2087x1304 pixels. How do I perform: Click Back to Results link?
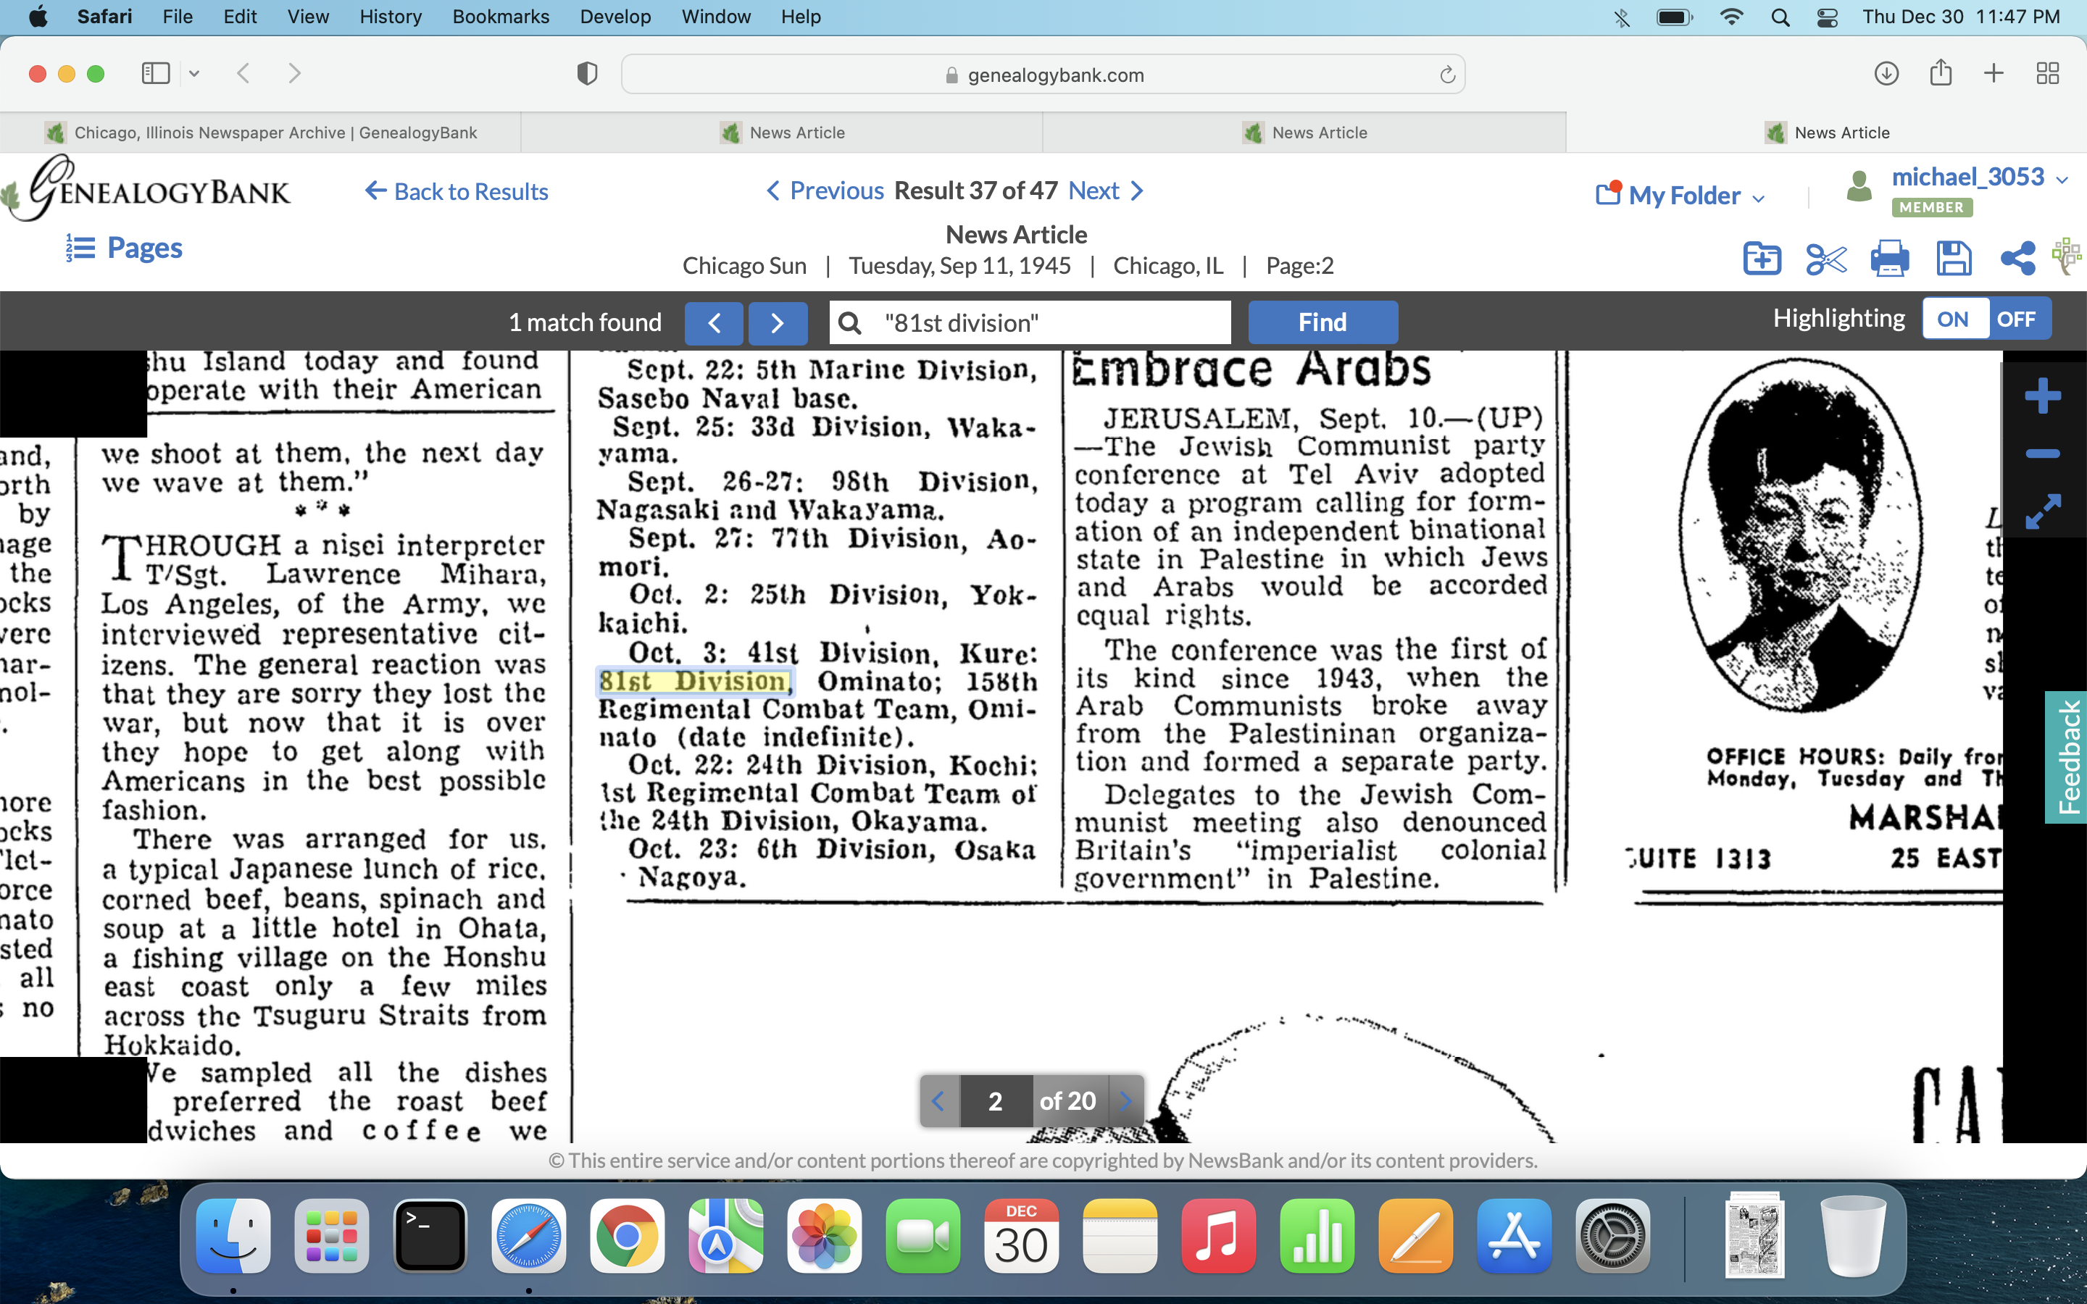point(457,191)
